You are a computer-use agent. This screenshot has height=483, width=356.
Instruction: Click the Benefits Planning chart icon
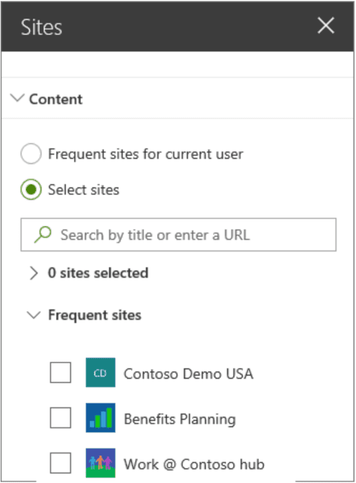[101, 418]
